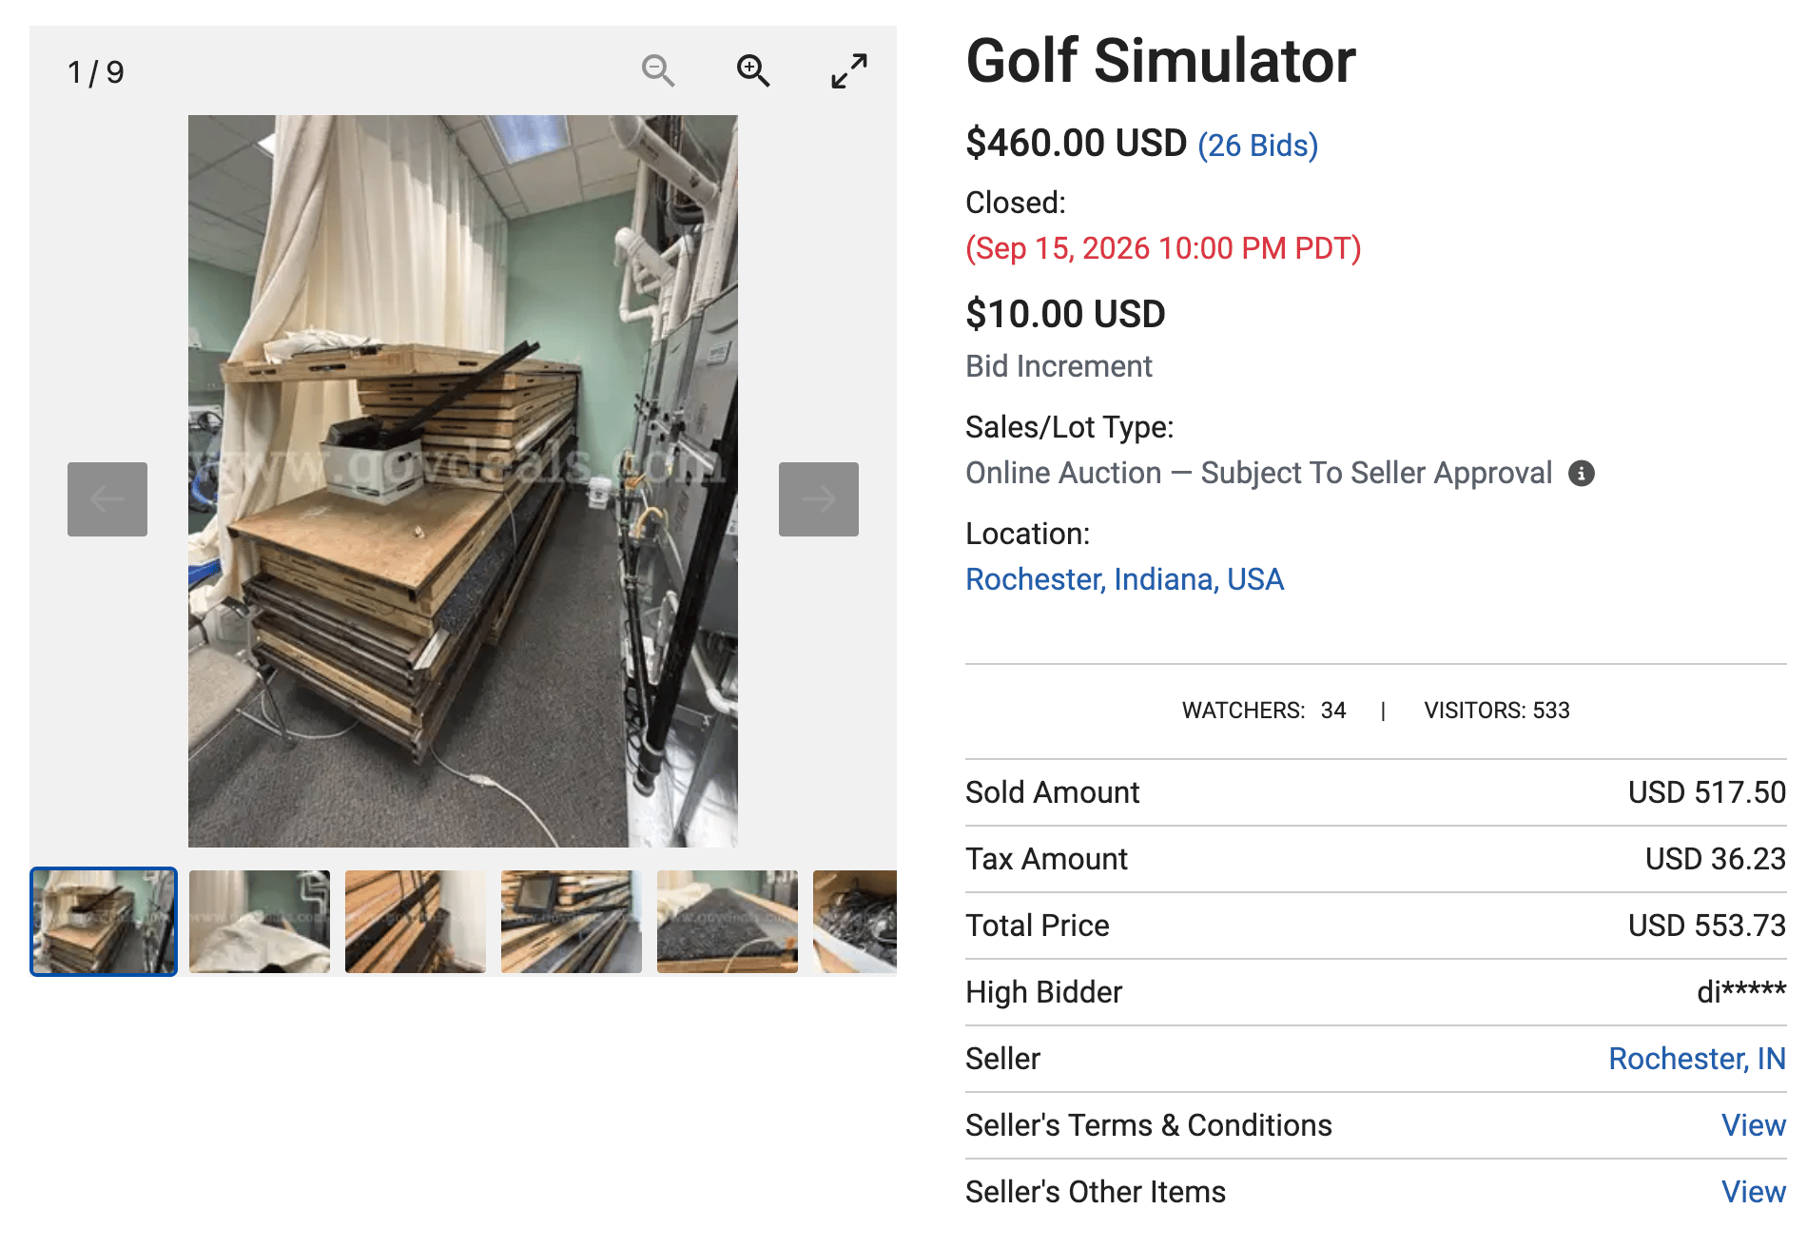The image size is (1807, 1248).
Task: Select the sixth thumbnail with cables
Action: [855, 922]
